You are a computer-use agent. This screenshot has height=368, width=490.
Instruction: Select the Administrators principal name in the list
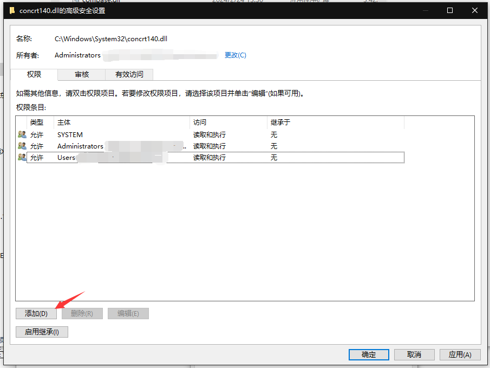click(x=80, y=146)
